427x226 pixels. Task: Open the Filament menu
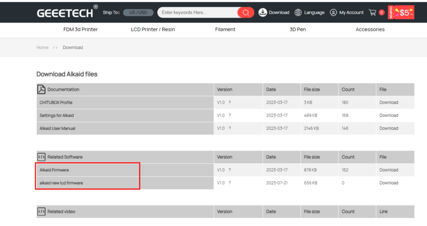tap(225, 29)
